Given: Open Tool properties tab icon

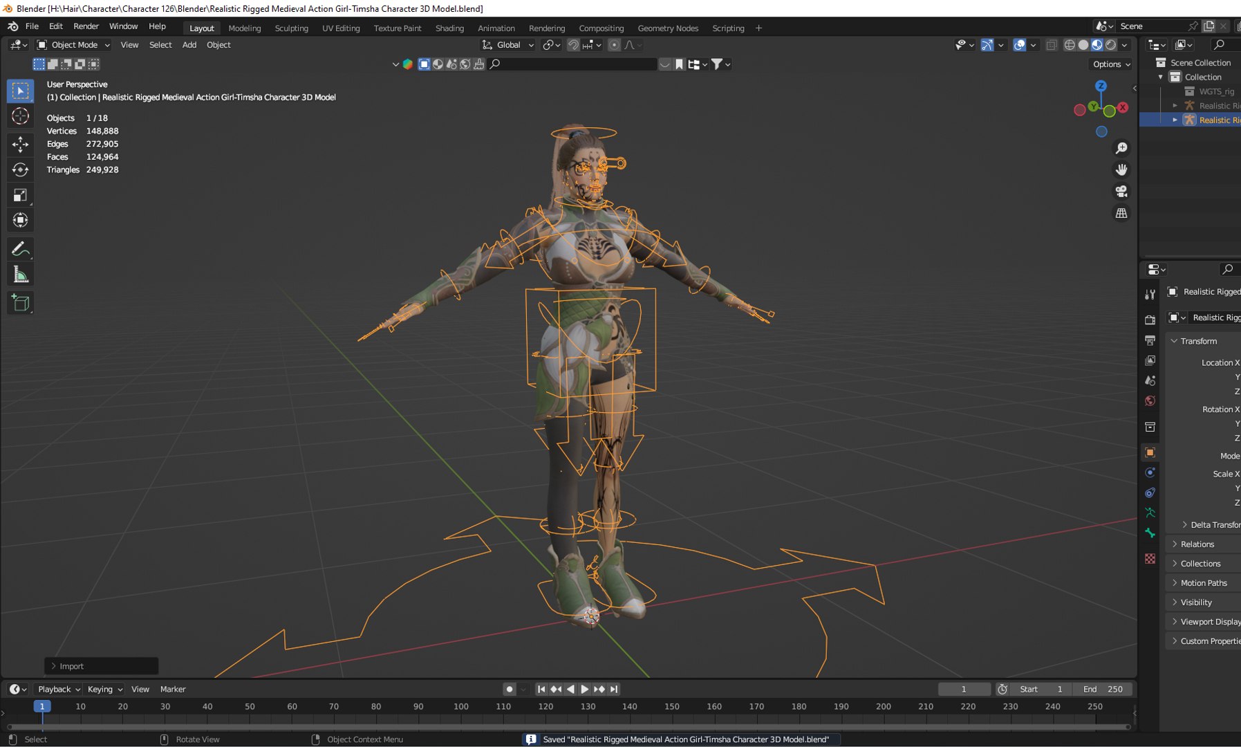Looking at the screenshot, I should click(x=1150, y=295).
